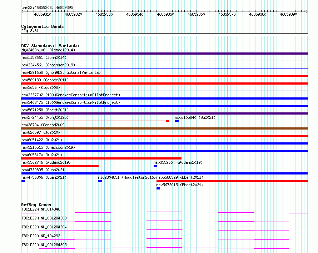Image resolution: width=318 pixels, height=253 pixels.
Task: Select nsv4730895 (Quan2021) variant label
Action: (44, 170)
